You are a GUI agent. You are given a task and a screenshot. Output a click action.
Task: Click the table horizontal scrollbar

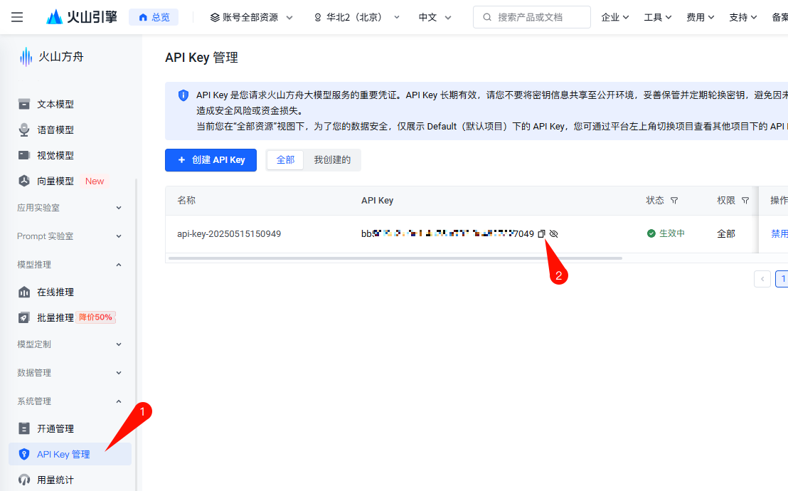tap(395, 258)
